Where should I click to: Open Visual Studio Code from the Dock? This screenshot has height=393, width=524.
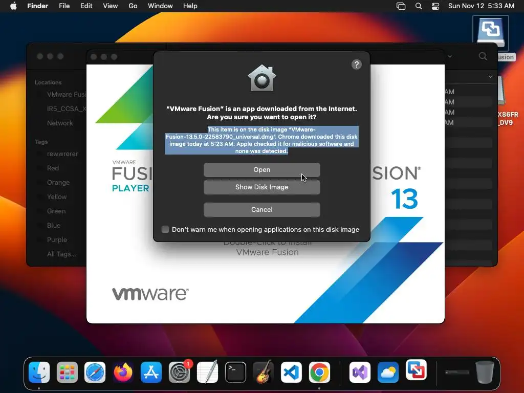point(291,372)
